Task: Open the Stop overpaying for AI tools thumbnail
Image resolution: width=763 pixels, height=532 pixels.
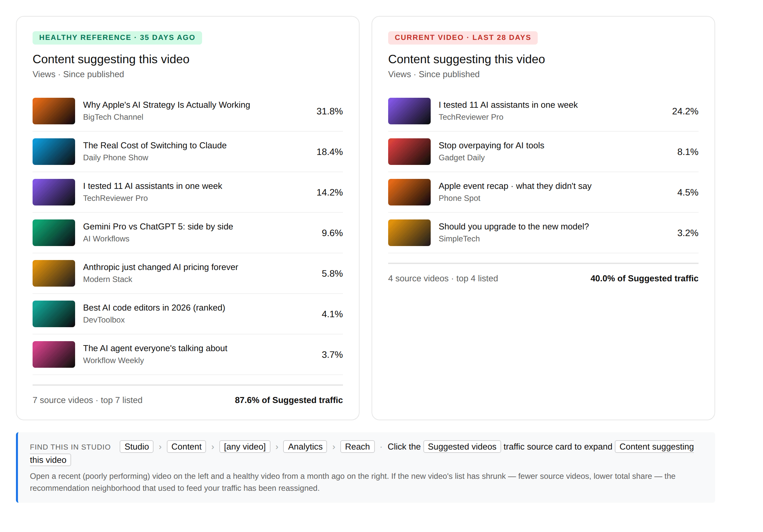Action: pos(409,152)
